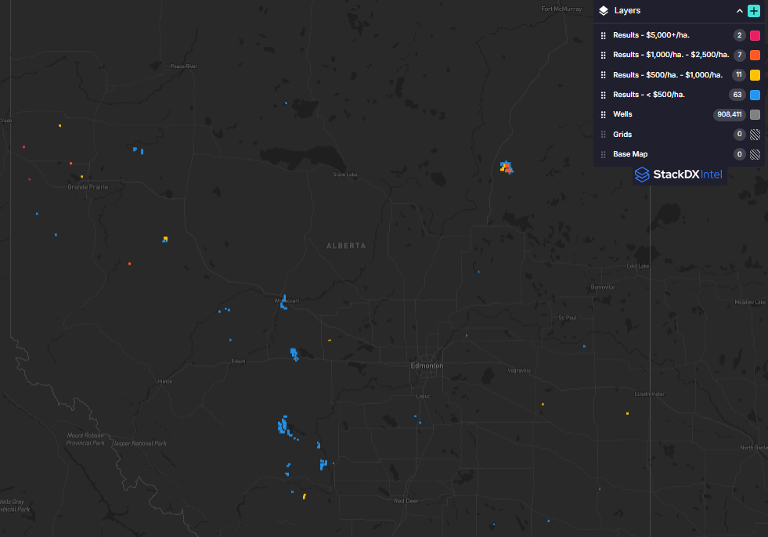768x537 pixels.
Task: Click drag handle of Results < $500/ha. layer
Action: pos(603,95)
